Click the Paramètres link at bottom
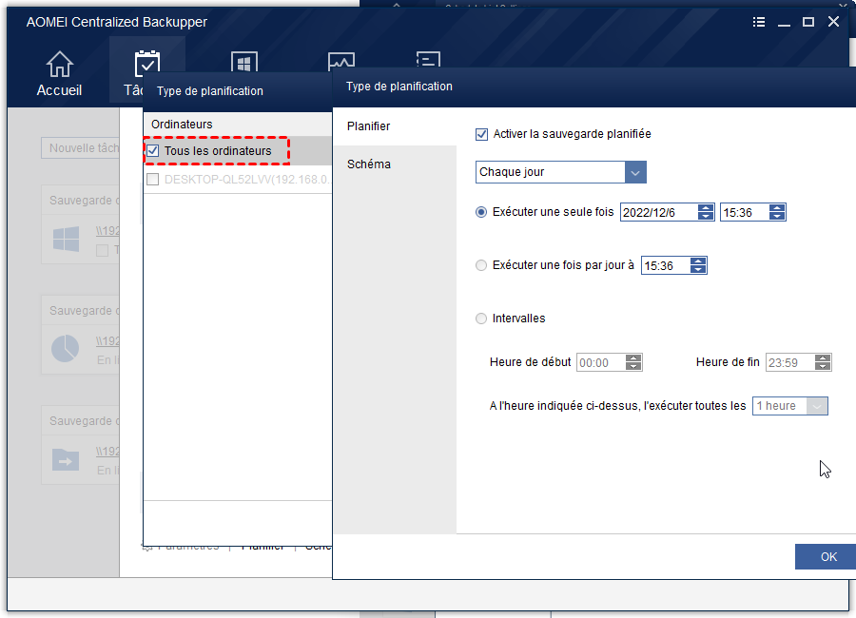Image resolution: width=856 pixels, height=618 pixels. 187,546
